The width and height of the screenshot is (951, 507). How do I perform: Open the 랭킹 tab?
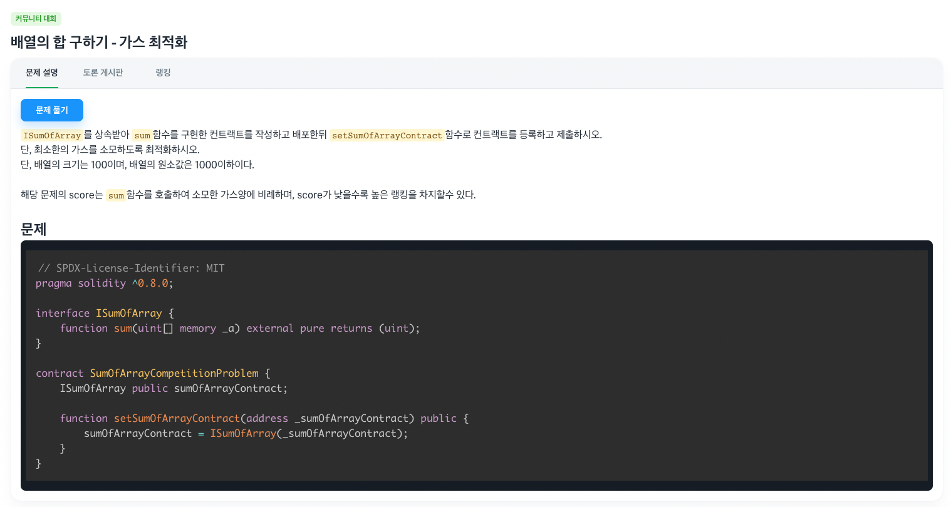163,73
